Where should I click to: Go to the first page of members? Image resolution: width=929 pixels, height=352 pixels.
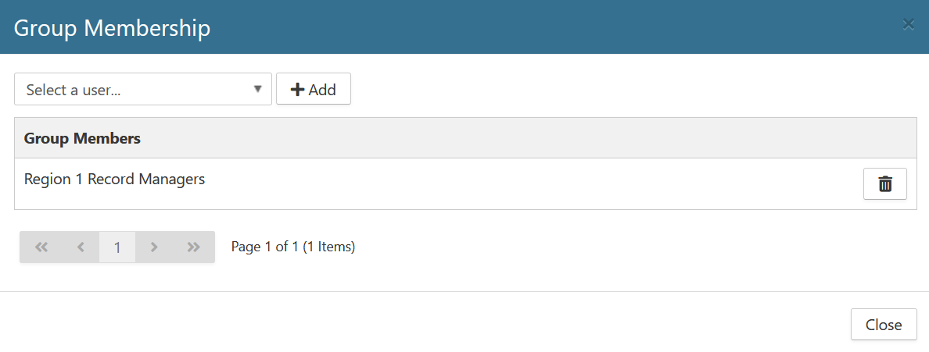41,247
